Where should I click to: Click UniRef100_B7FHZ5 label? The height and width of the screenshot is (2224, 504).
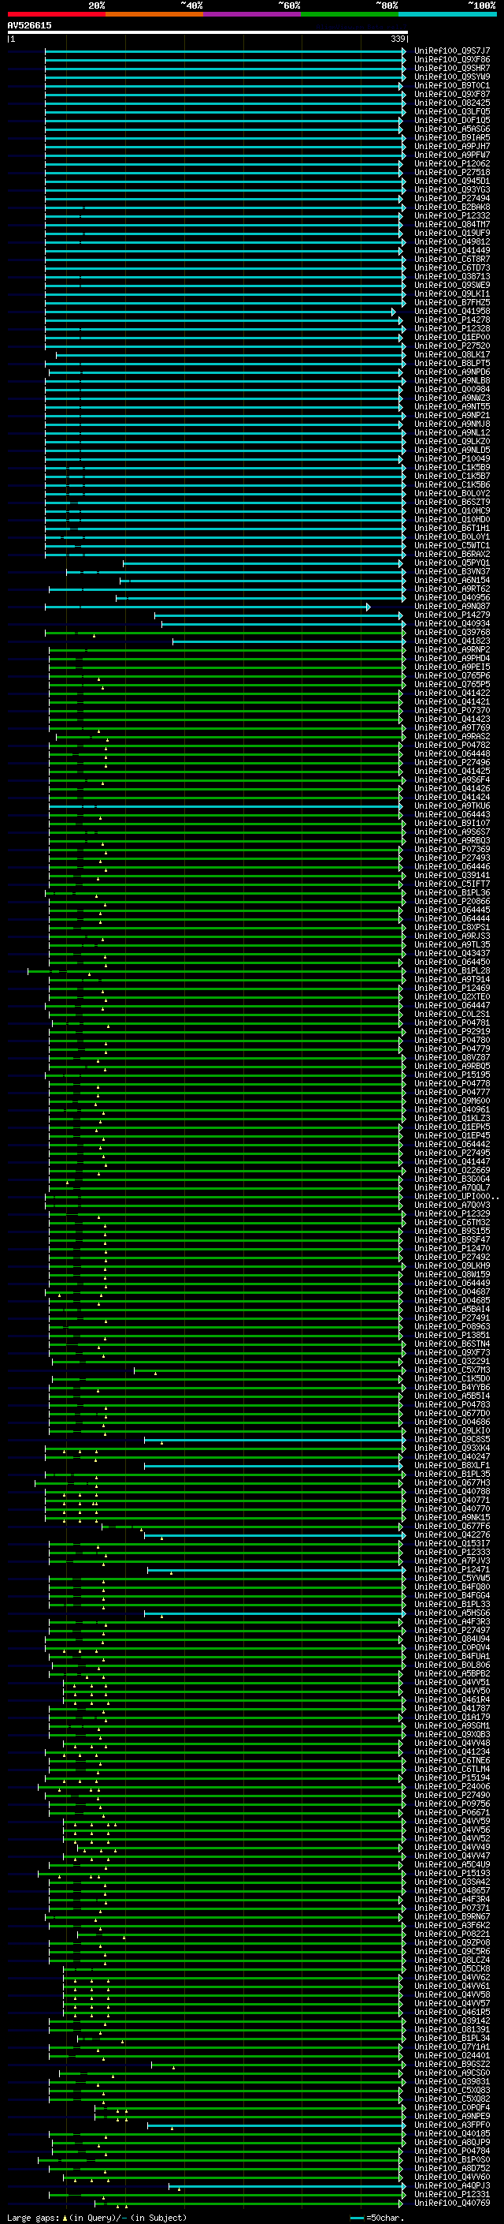tap(452, 302)
